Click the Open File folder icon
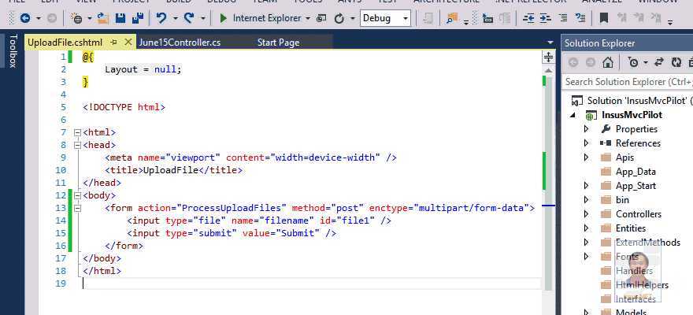 (103, 18)
